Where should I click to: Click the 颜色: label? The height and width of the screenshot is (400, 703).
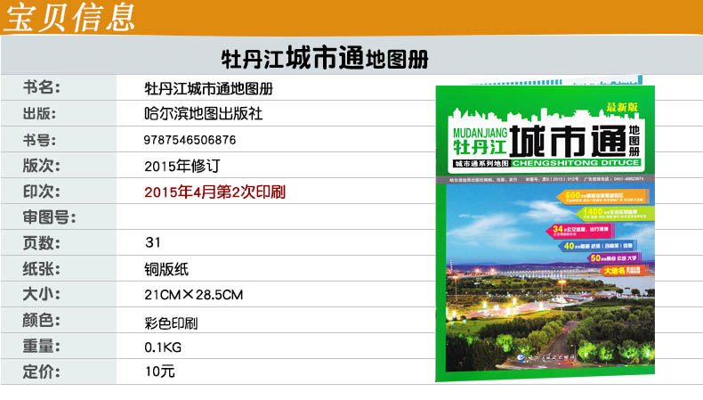coord(41,321)
